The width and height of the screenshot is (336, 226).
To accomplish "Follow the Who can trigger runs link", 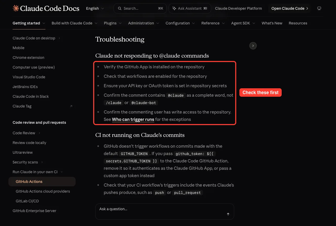I will (x=133, y=119).
